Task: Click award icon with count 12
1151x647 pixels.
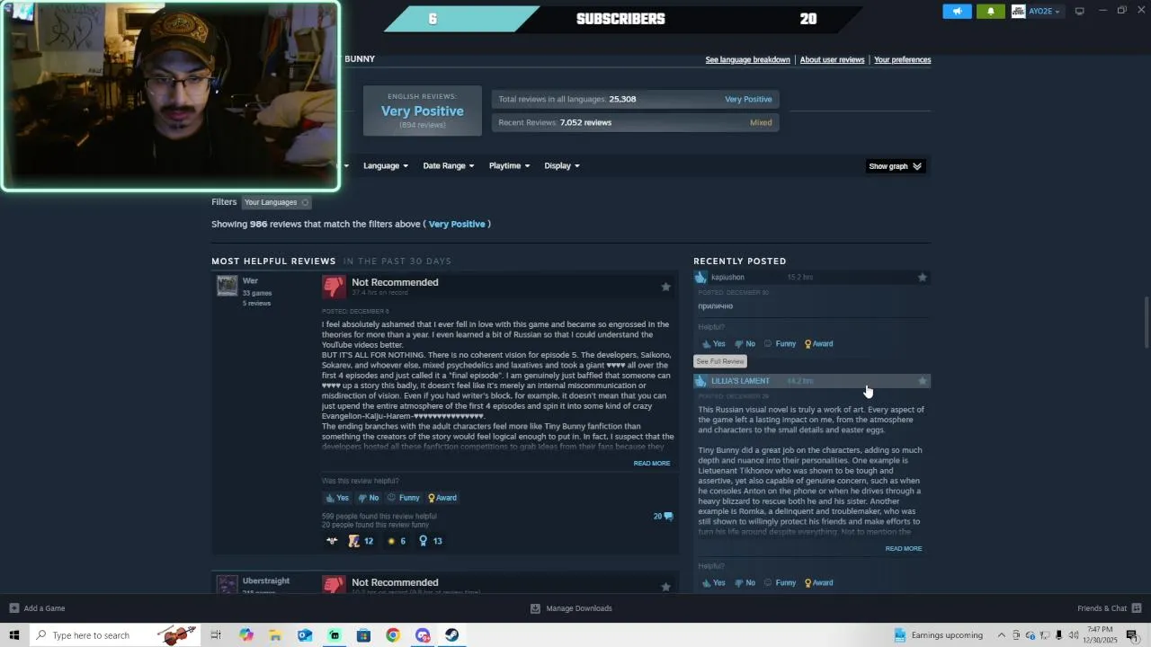Action: [x=361, y=541]
